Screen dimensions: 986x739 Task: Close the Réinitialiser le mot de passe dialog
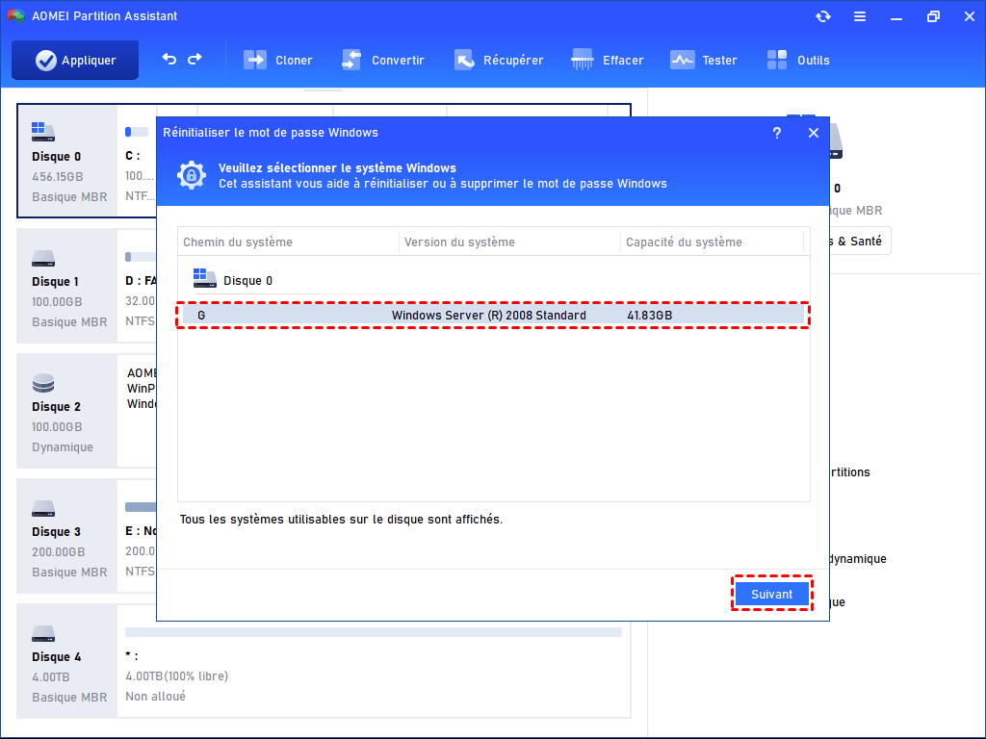[x=813, y=133]
